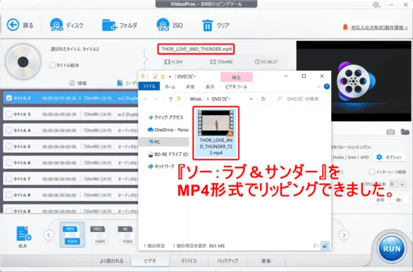Open Explorer quick access toolbar dropdown arrow
Image resolution: width=413 pixels, height=272 pixels.
click(170, 76)
